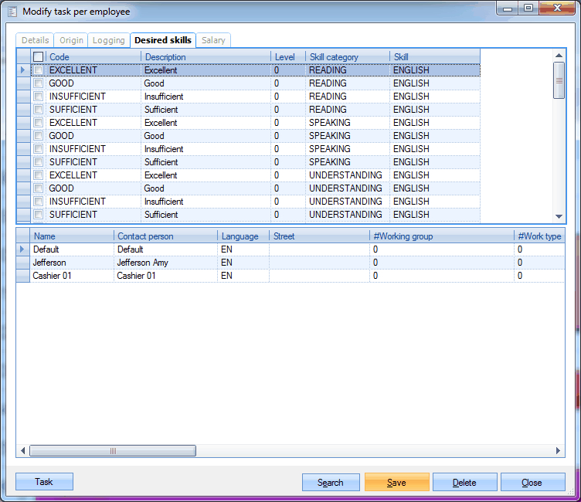Click skills list scroll down arrow
Screen dimensions: 581x502
(559, 216)
